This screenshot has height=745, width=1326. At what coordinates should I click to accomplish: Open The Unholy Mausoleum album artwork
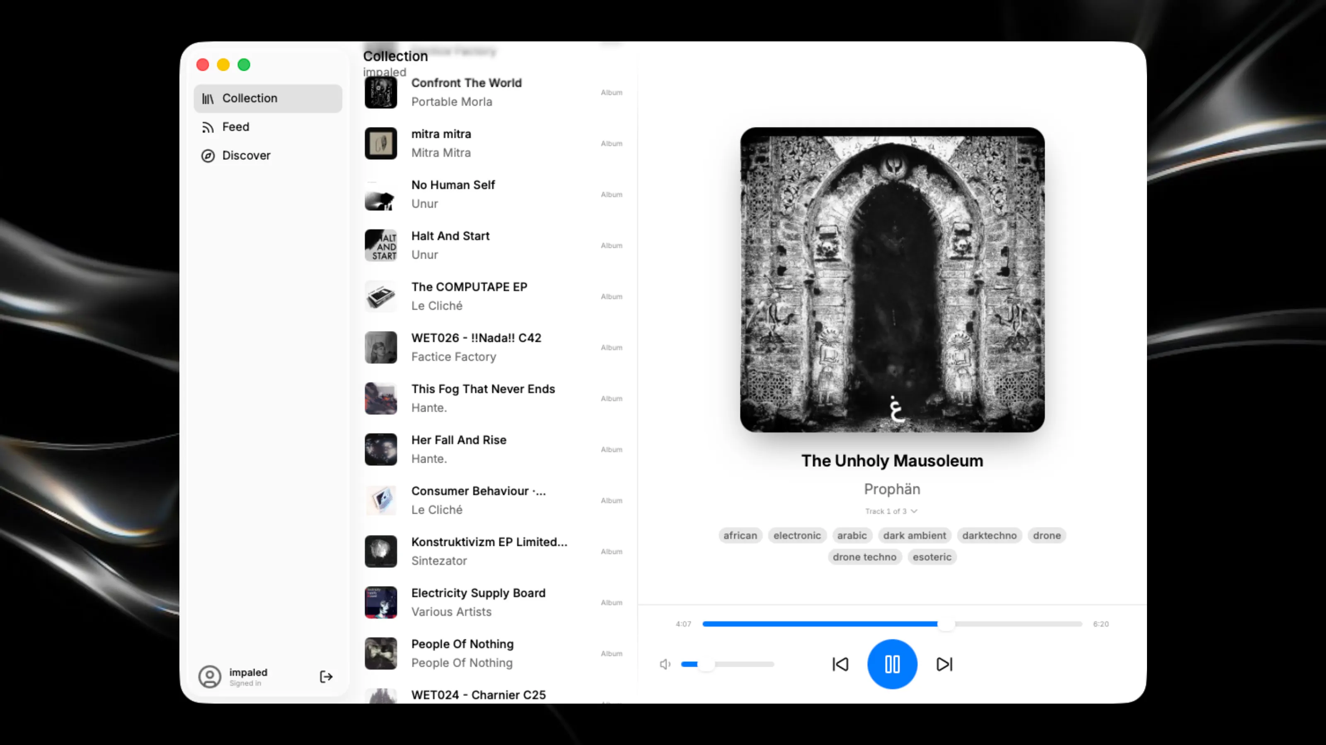pyautogui.click(x=892, y=280)
